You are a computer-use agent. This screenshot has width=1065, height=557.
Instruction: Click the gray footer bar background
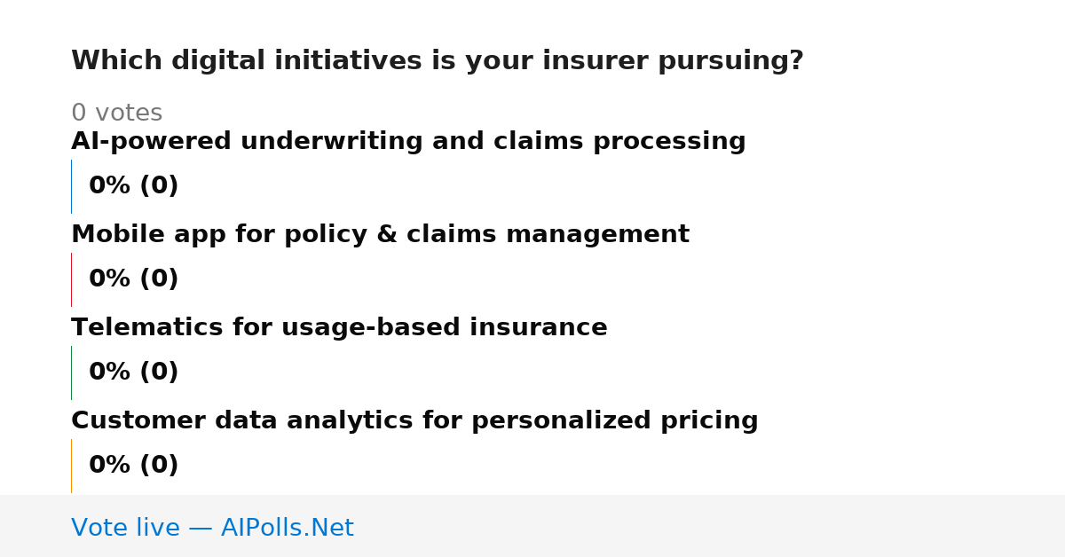click(710, 526)
